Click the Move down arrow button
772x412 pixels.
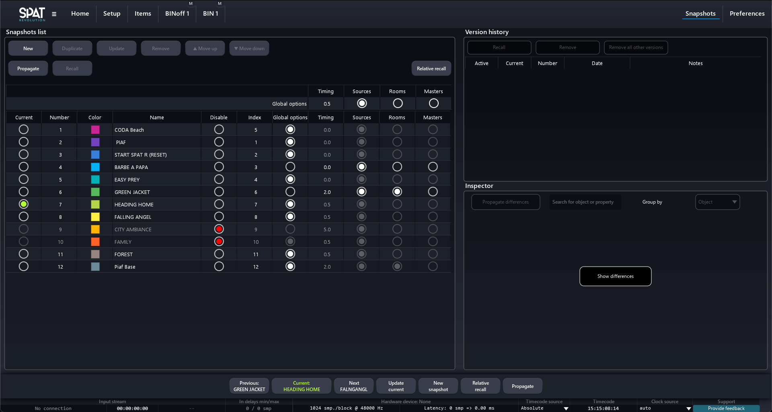pos(249,49)
